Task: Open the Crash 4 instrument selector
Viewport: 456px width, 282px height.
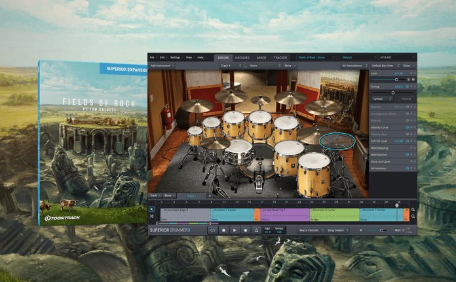Action: click(x=231, y=66)
